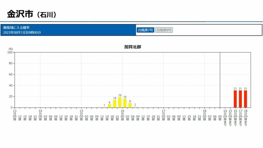Image resolution: width=263 pixels, height=148 pixels.
Task: Click the red bar above 16日09時まで
Action: (235, 99)
